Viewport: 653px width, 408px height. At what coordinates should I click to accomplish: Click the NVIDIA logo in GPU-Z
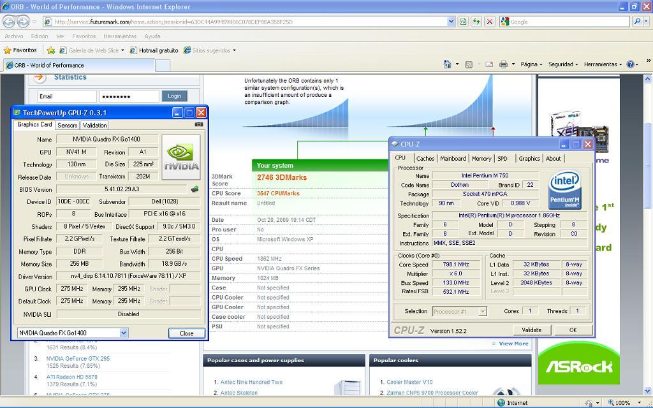click(x=181, y=157)
